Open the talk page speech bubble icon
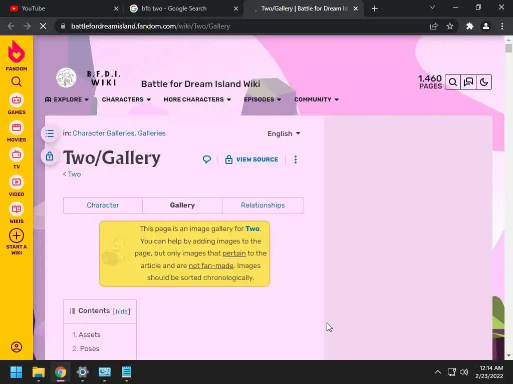Image resolution: width=513 pixels, height=384 pixels. [x=207, y=159]
